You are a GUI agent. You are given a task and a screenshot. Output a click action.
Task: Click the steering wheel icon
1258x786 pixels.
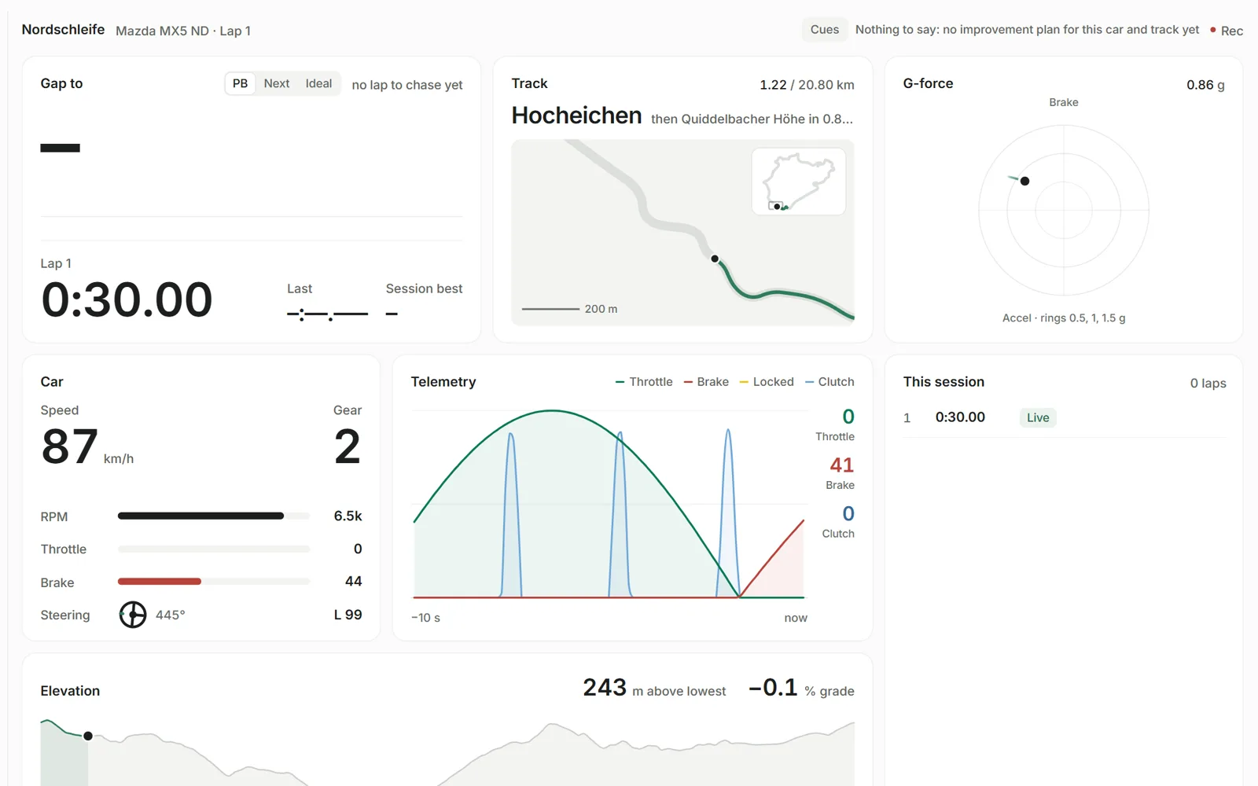point(133,615)
